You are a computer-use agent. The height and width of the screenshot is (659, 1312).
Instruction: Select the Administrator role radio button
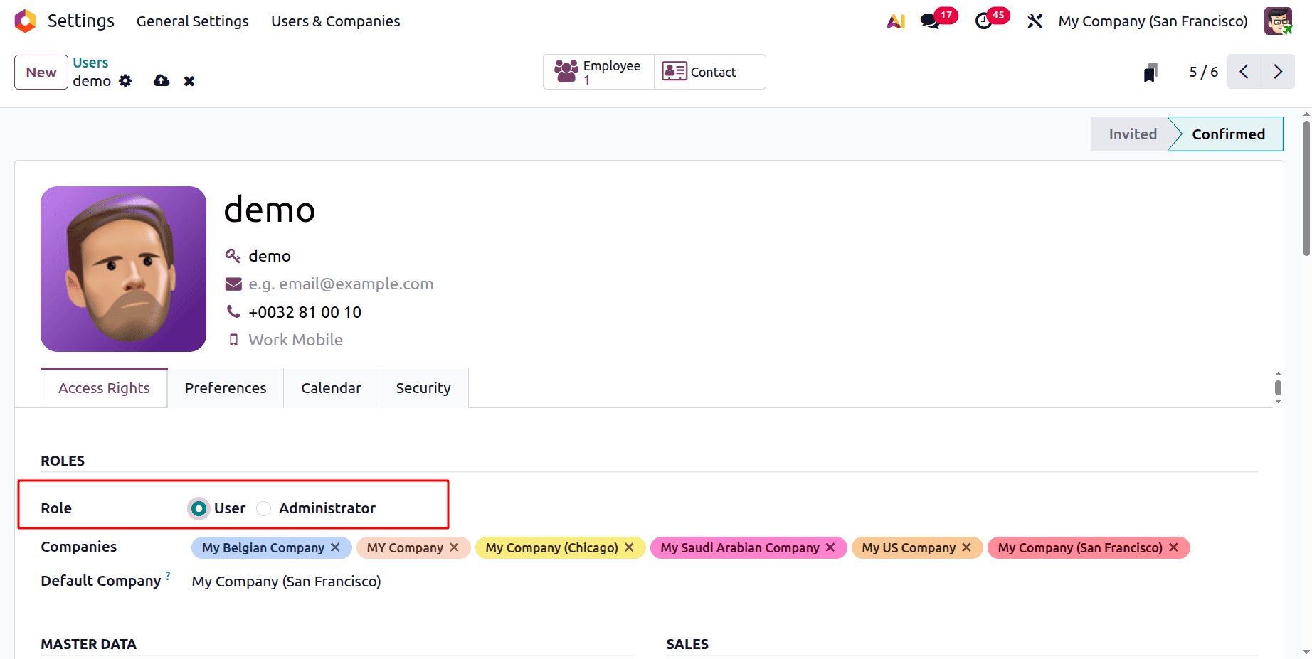point(263,508)
